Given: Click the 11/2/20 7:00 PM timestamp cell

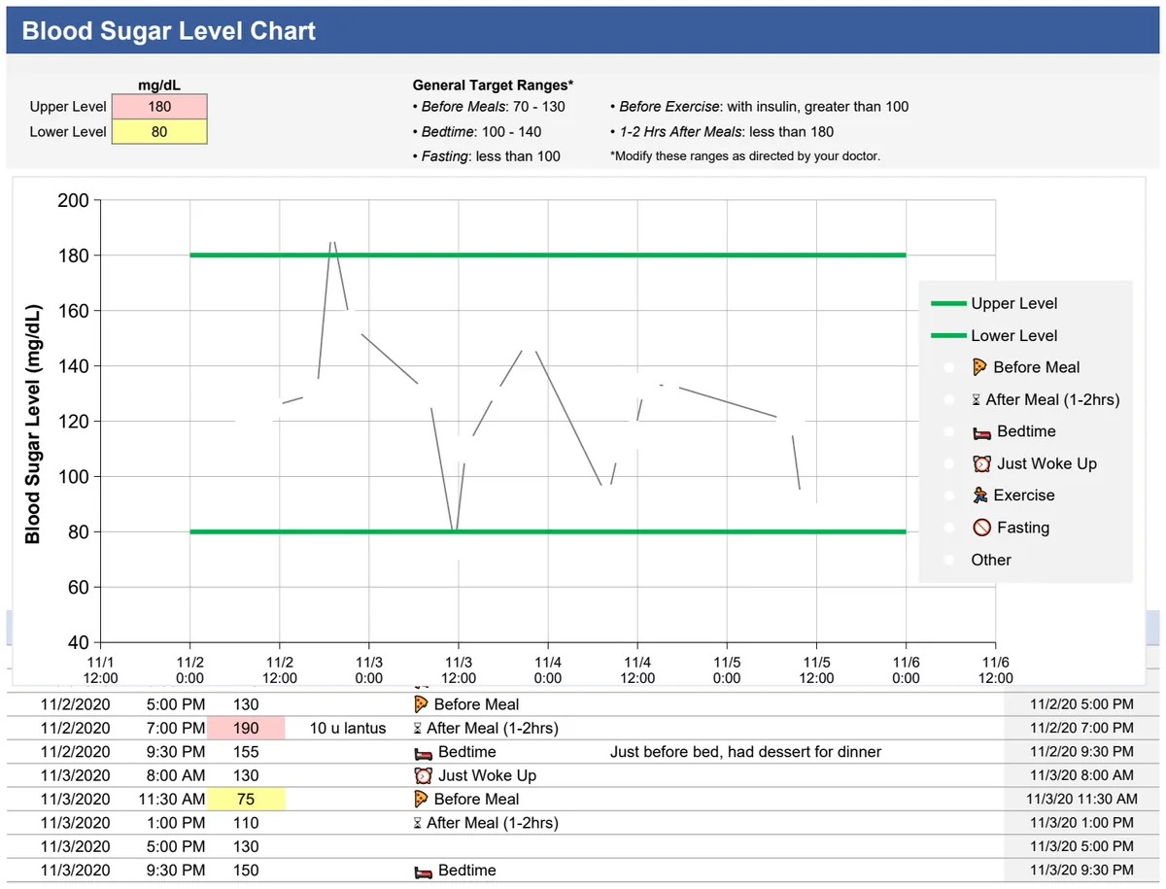Looking at the screenshot, I should (x=1081, y=728).
